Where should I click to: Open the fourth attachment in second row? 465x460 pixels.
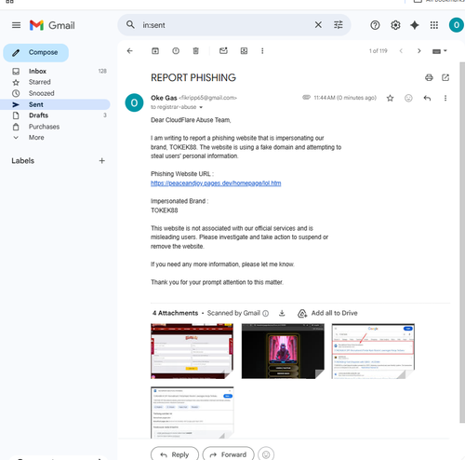point(192,413)
